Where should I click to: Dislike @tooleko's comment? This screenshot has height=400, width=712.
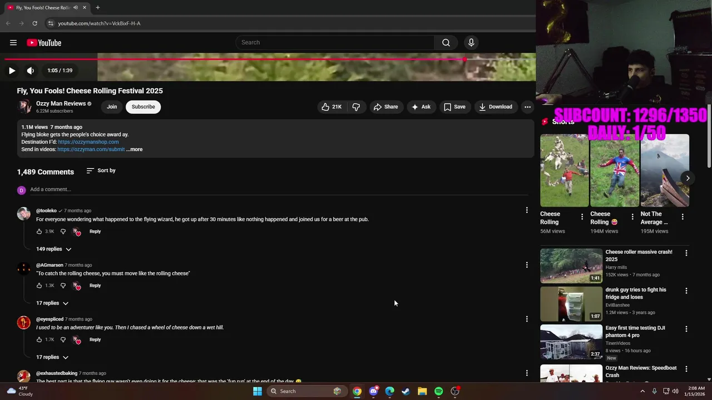(x=63, y=231)
